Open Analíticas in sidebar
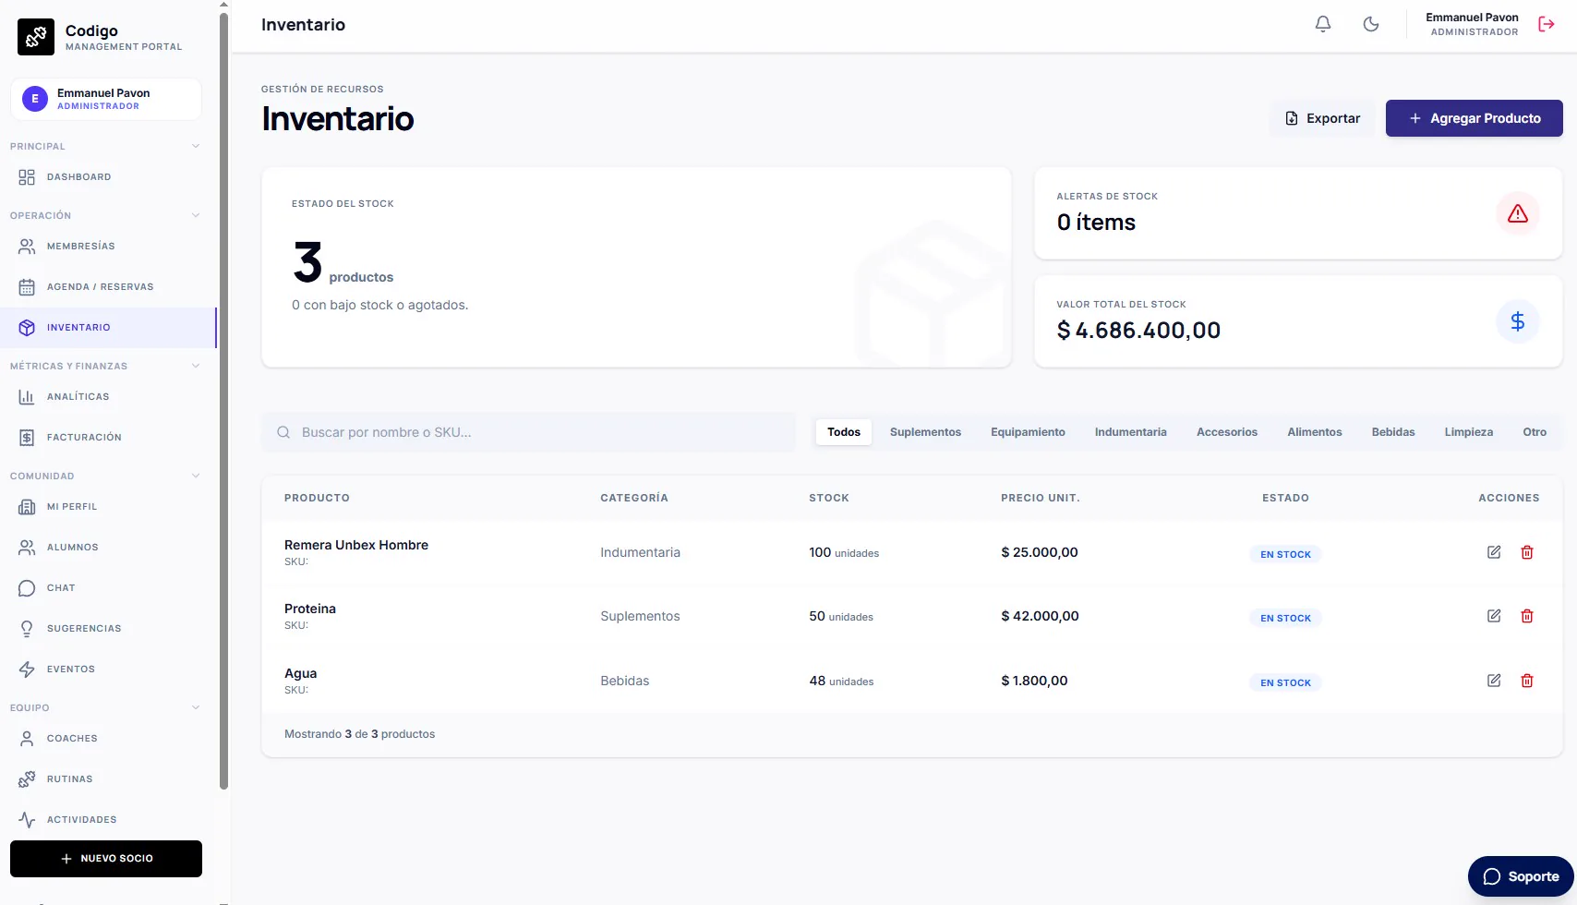Screen dimensions: 1577x905 point(108,397)
